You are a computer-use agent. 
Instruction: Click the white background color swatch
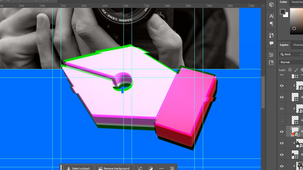click(x=286, y=15)
